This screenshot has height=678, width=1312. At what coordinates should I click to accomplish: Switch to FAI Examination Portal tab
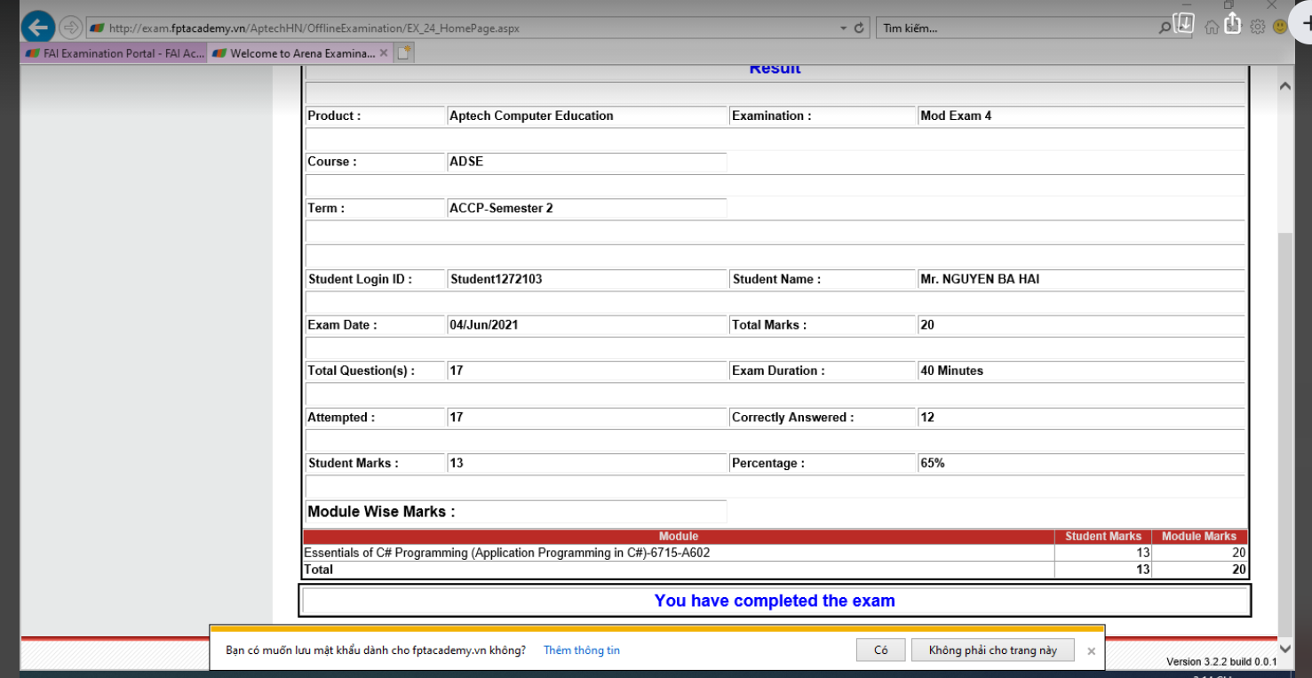pyautogui.click(x=115, y=53)
